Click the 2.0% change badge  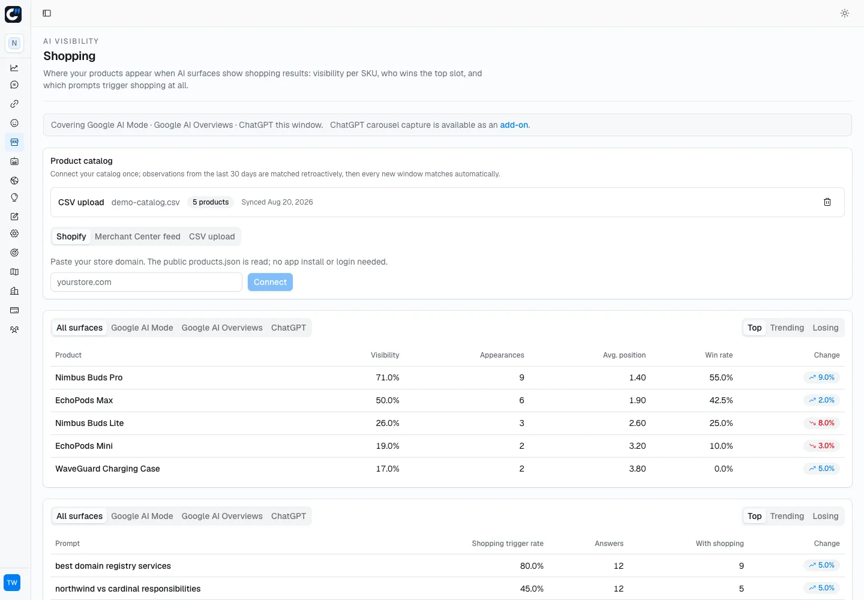pyautogui.click(x=821, y=400)
